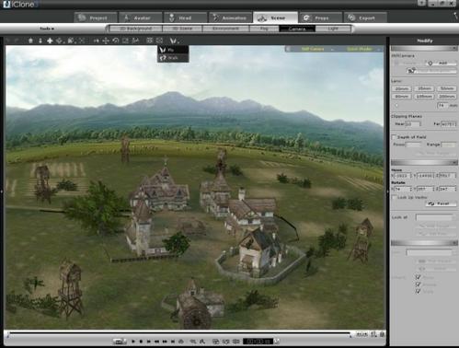
Task: Switch to the Avatar tab
Action: pyautogui.click(x=140, y=17)
